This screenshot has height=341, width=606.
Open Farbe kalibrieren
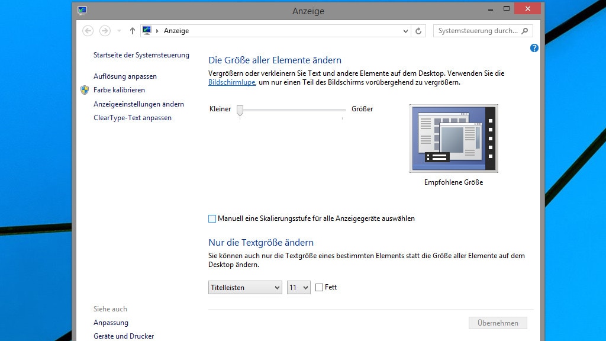click(x=119, y=90)
